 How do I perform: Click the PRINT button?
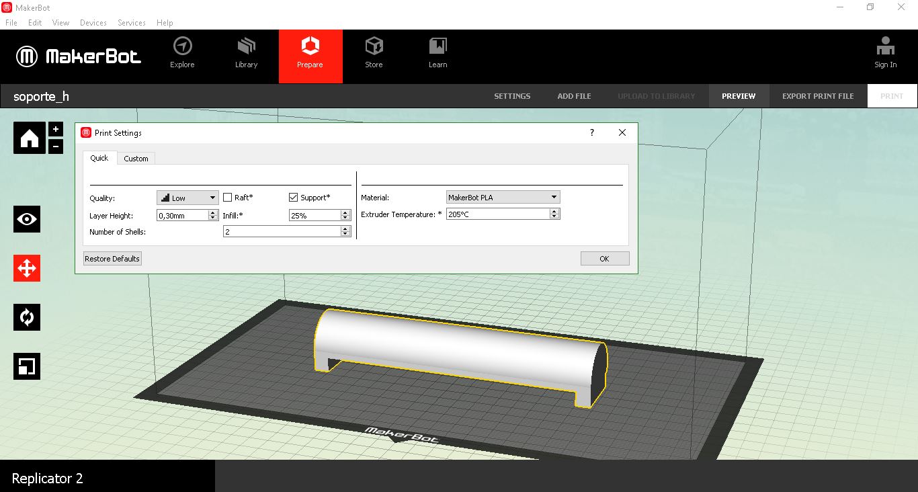coord(892,96)
